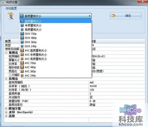Viewport: 148px width, 127px height.
Task: Click the 缺省 value for 音频流索引
Action: pyautogui.click(x=92, y=105)
